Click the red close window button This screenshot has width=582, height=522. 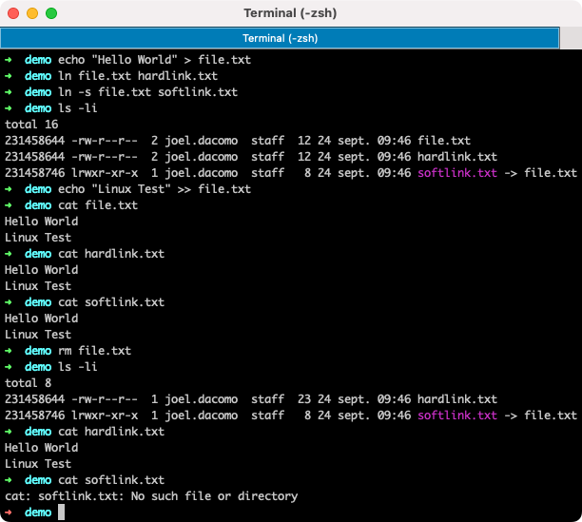[x=12, y=14]
